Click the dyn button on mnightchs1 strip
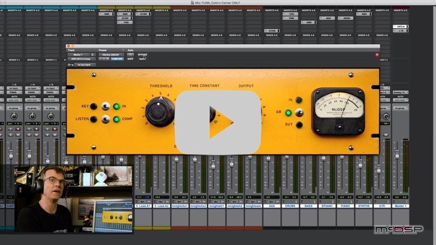Image resolution: width=436 pixels, height=245 pixels. 179,201
